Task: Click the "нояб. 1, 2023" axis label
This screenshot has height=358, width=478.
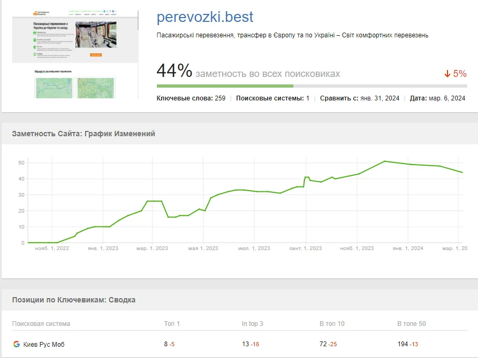Action: point(357,248)
